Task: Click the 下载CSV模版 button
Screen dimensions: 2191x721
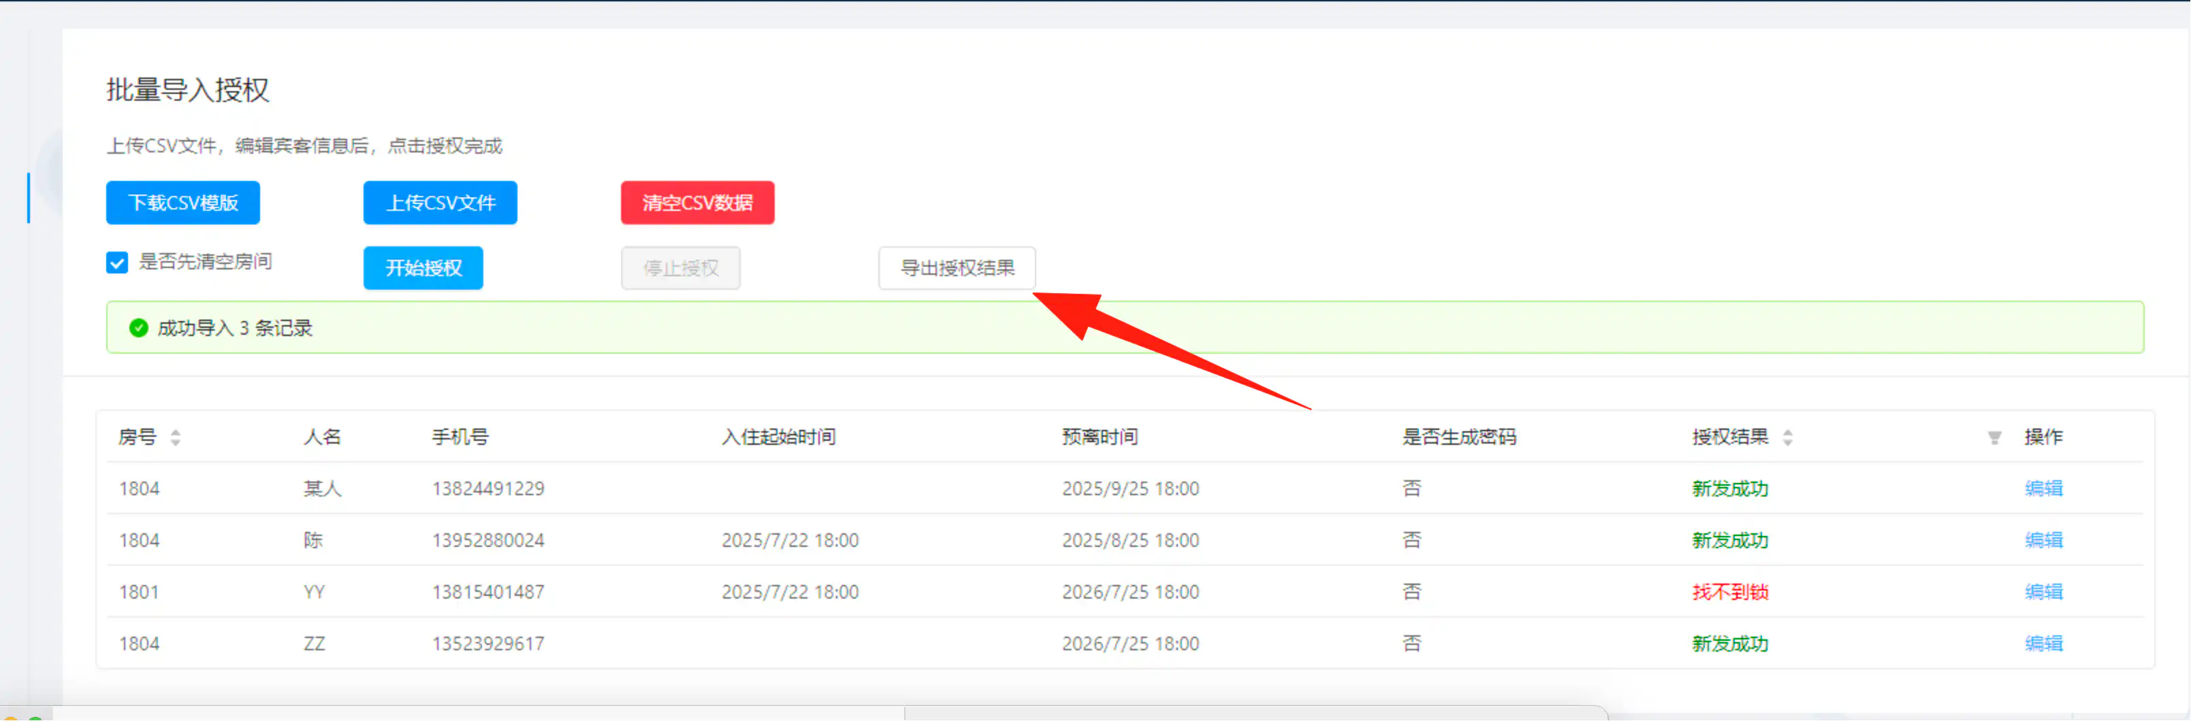Action: (x=183, y=203)
